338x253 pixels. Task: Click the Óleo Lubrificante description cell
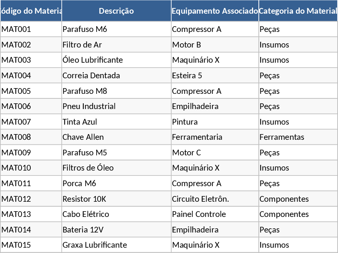pyautogui.click(x=116, y=60)
